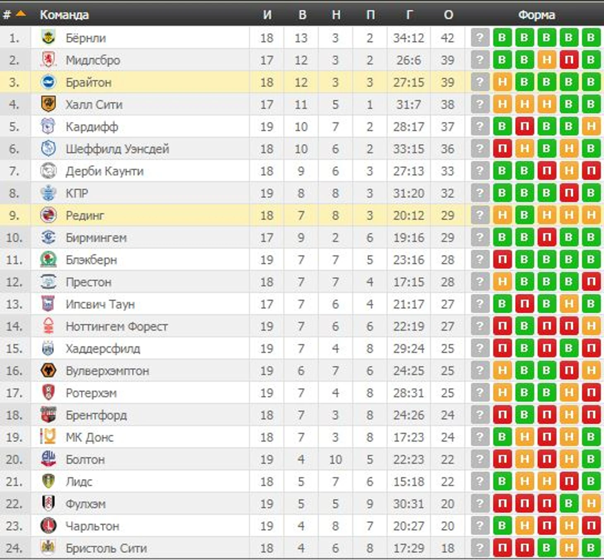Click the Brentford club crest icon
This screenshot has height=560, width=604.
pos(48,415)
